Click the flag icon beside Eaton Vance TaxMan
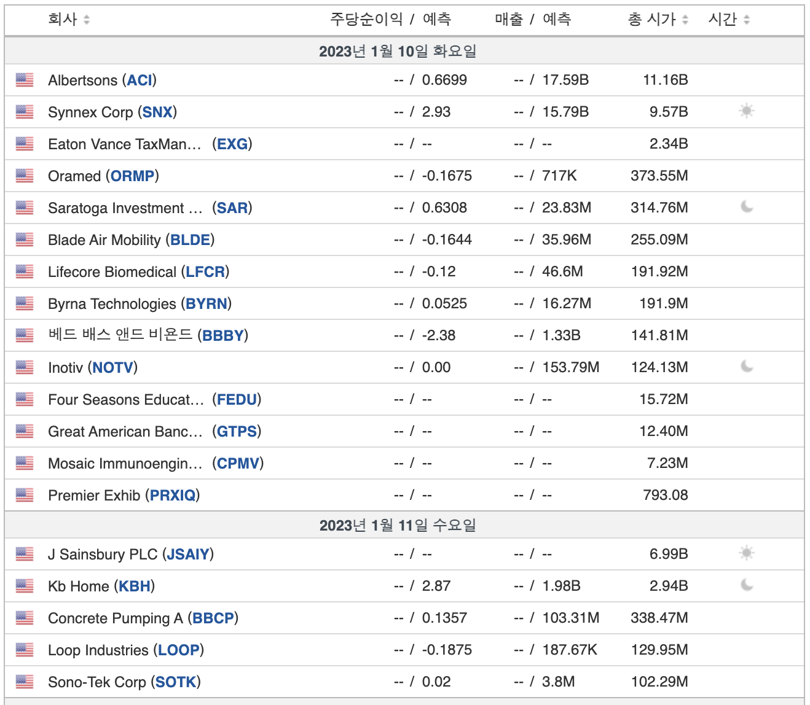The height and width of the screenshot is (705, 810). coord(25,144)
